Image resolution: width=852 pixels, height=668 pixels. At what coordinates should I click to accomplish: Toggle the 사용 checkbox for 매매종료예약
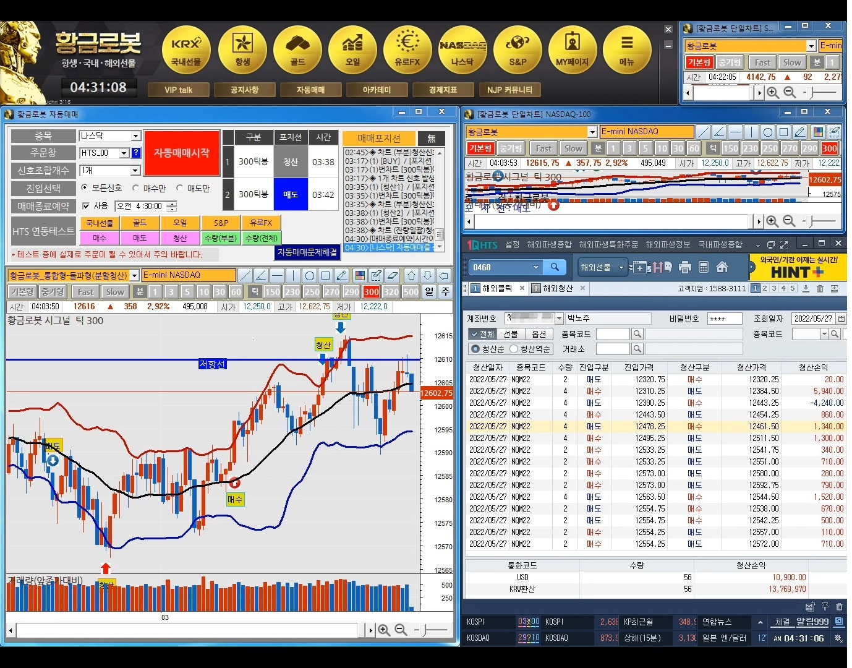86,206
